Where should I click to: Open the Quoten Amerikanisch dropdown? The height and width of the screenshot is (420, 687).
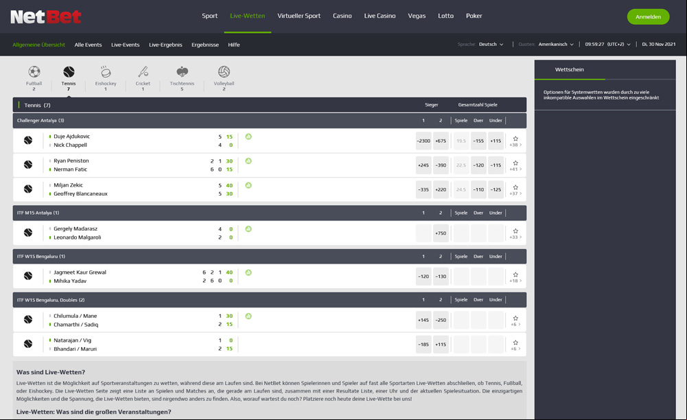(555, 44)
